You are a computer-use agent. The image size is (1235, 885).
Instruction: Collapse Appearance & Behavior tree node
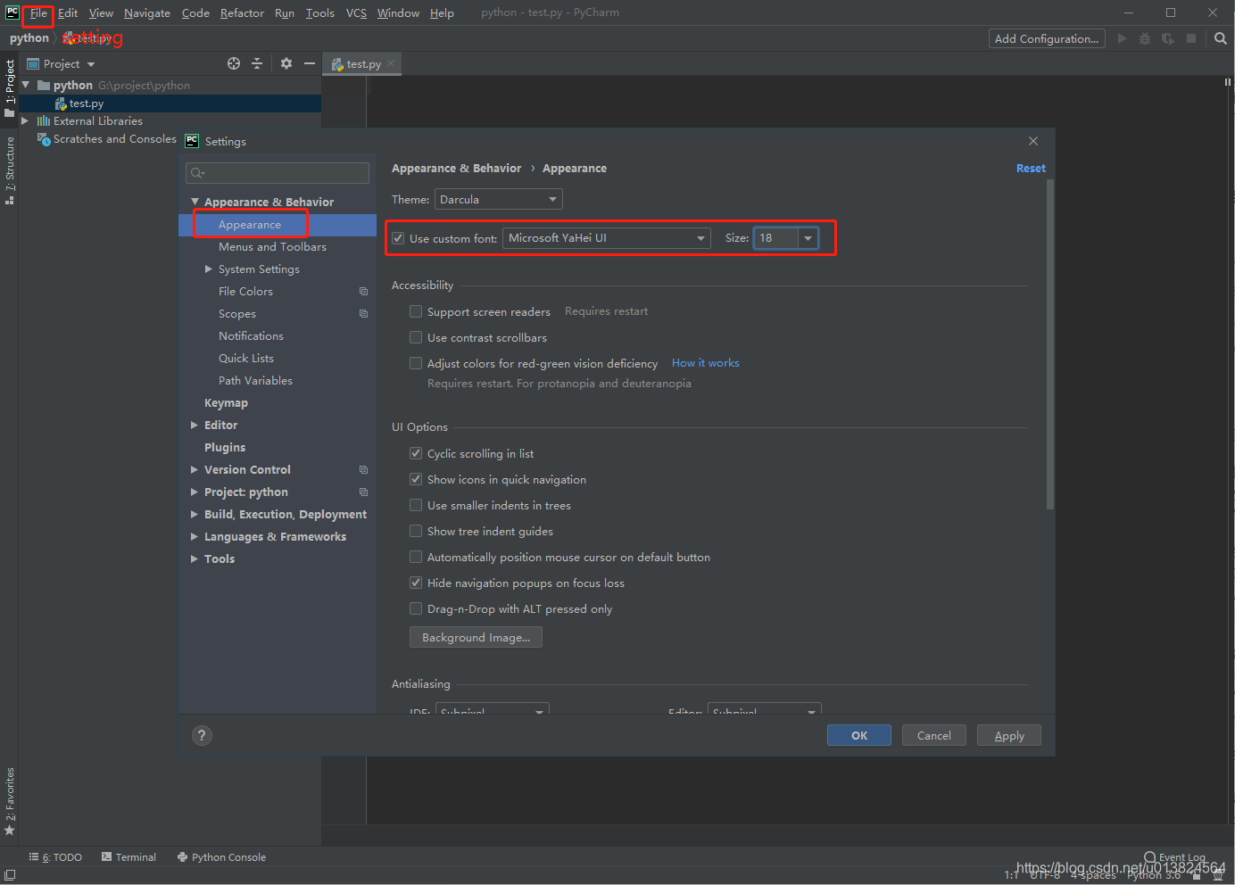[x=195, y=203]
